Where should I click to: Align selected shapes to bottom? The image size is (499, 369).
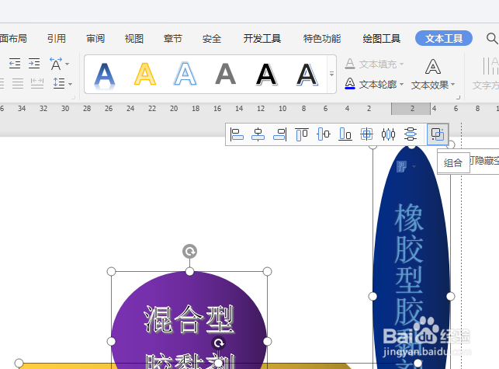[345, 134]
